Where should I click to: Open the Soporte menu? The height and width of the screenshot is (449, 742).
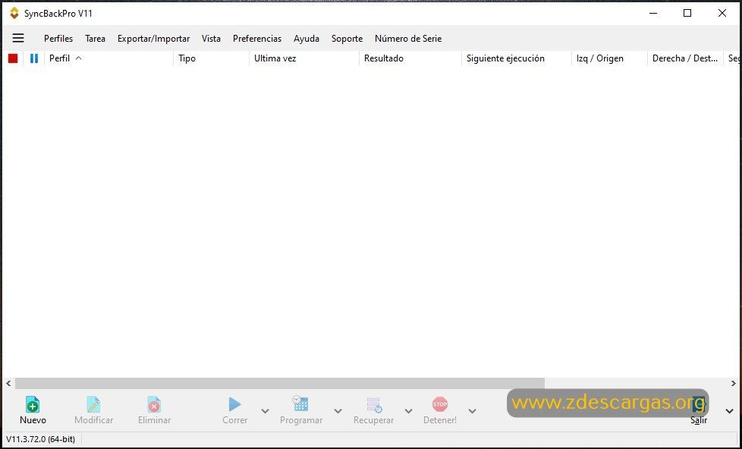pos(347,39)
